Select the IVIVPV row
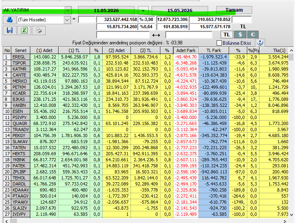Image resolution: width=295 pixels, height=223 pixels. [x=145, y=214]
